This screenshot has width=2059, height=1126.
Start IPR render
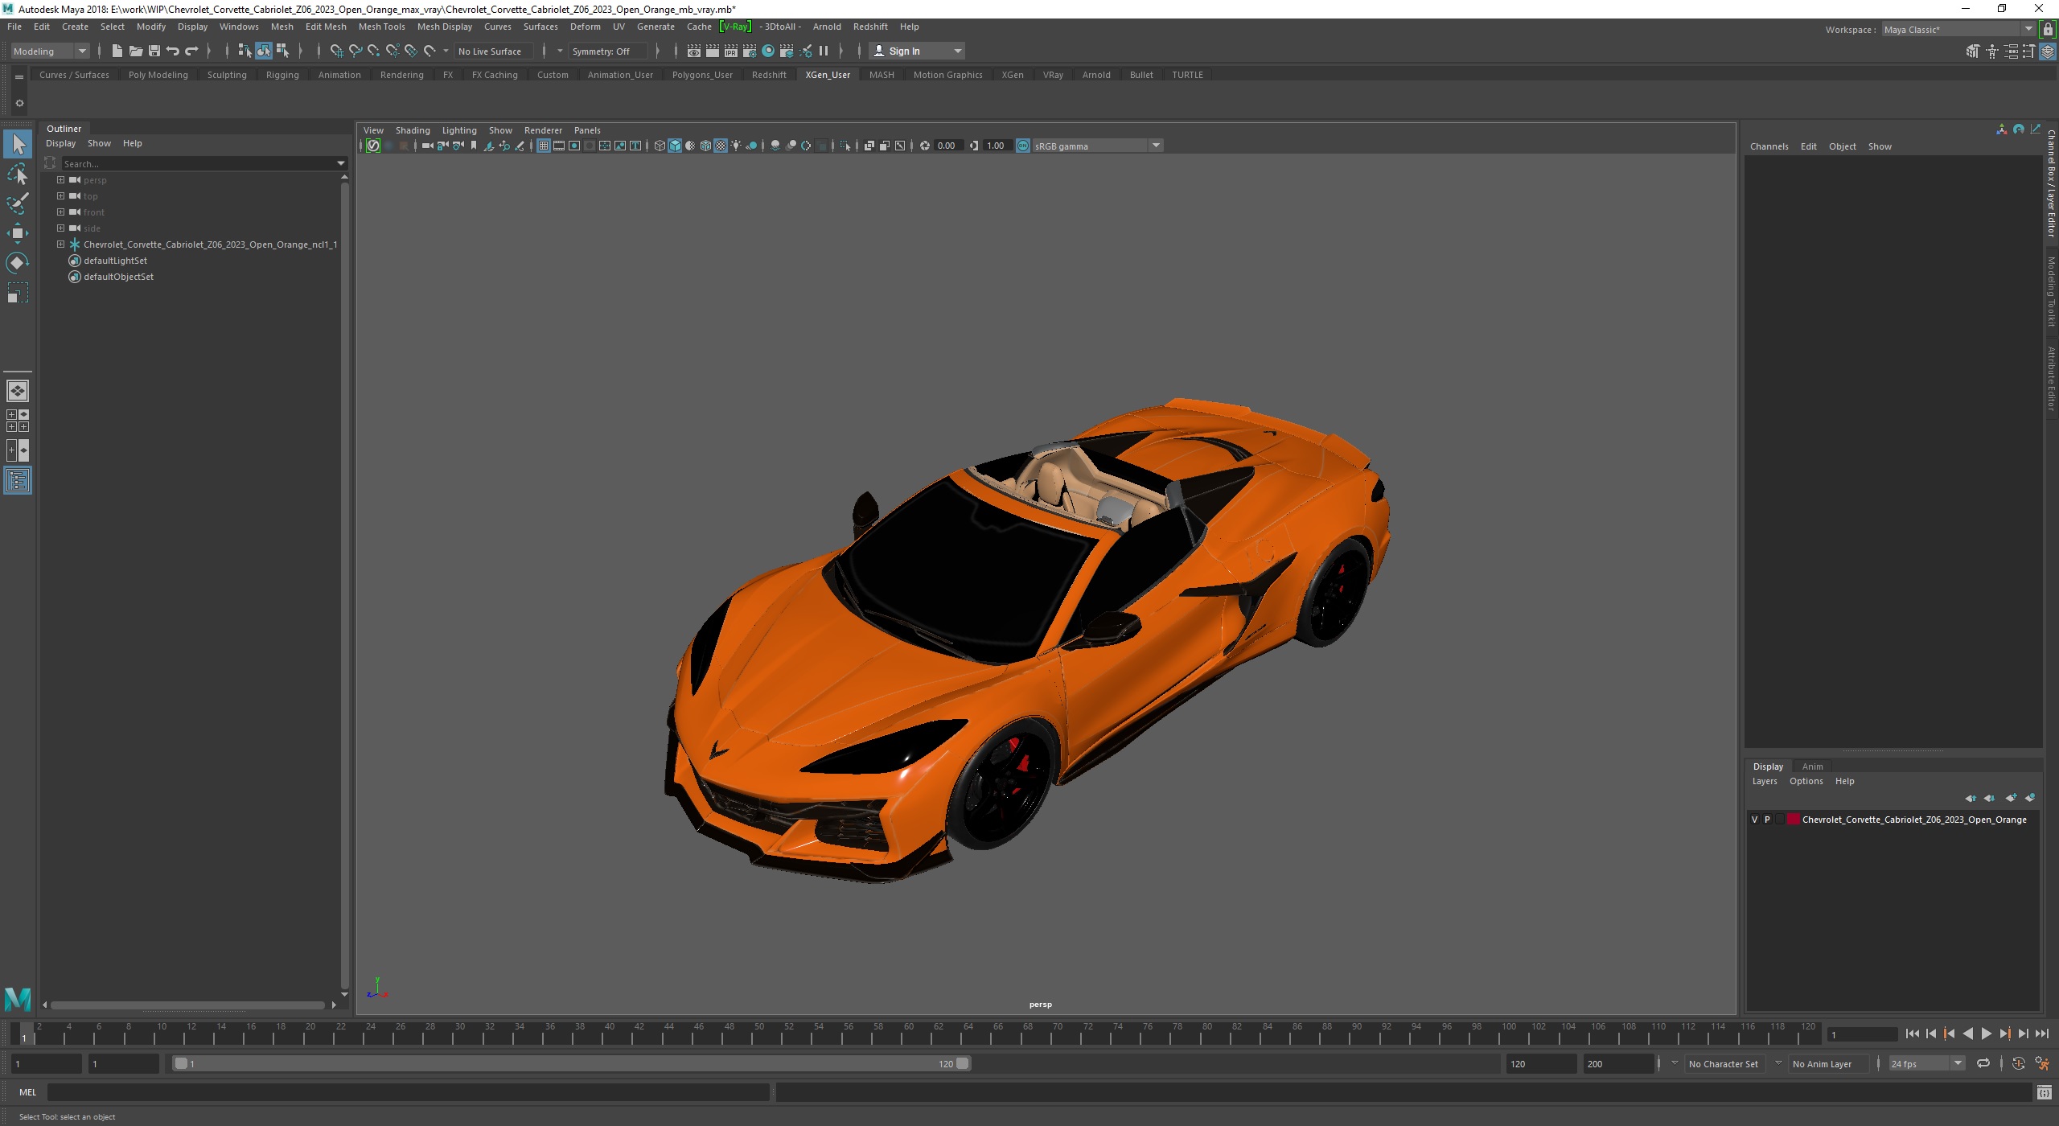(x=730, y=51)
